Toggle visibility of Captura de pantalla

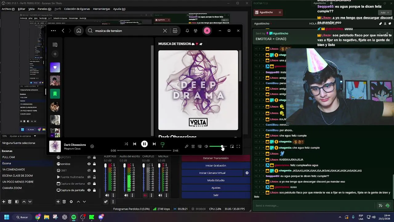[89, 190]
